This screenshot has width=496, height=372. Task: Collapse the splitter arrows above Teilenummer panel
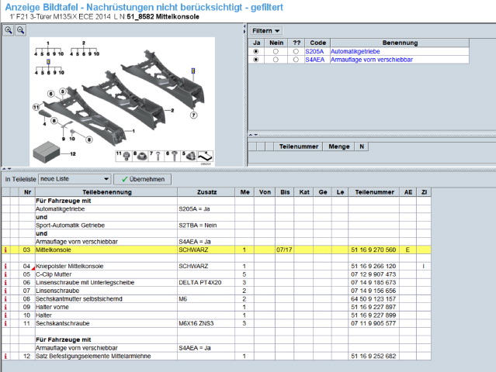pyautogui.click(x=253, y=135)
